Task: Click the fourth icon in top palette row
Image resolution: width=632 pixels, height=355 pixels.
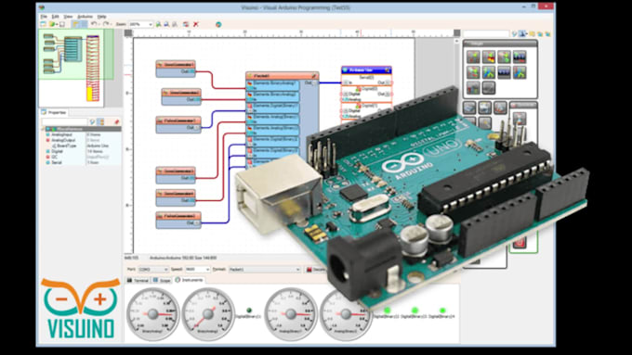Action: 520,57
